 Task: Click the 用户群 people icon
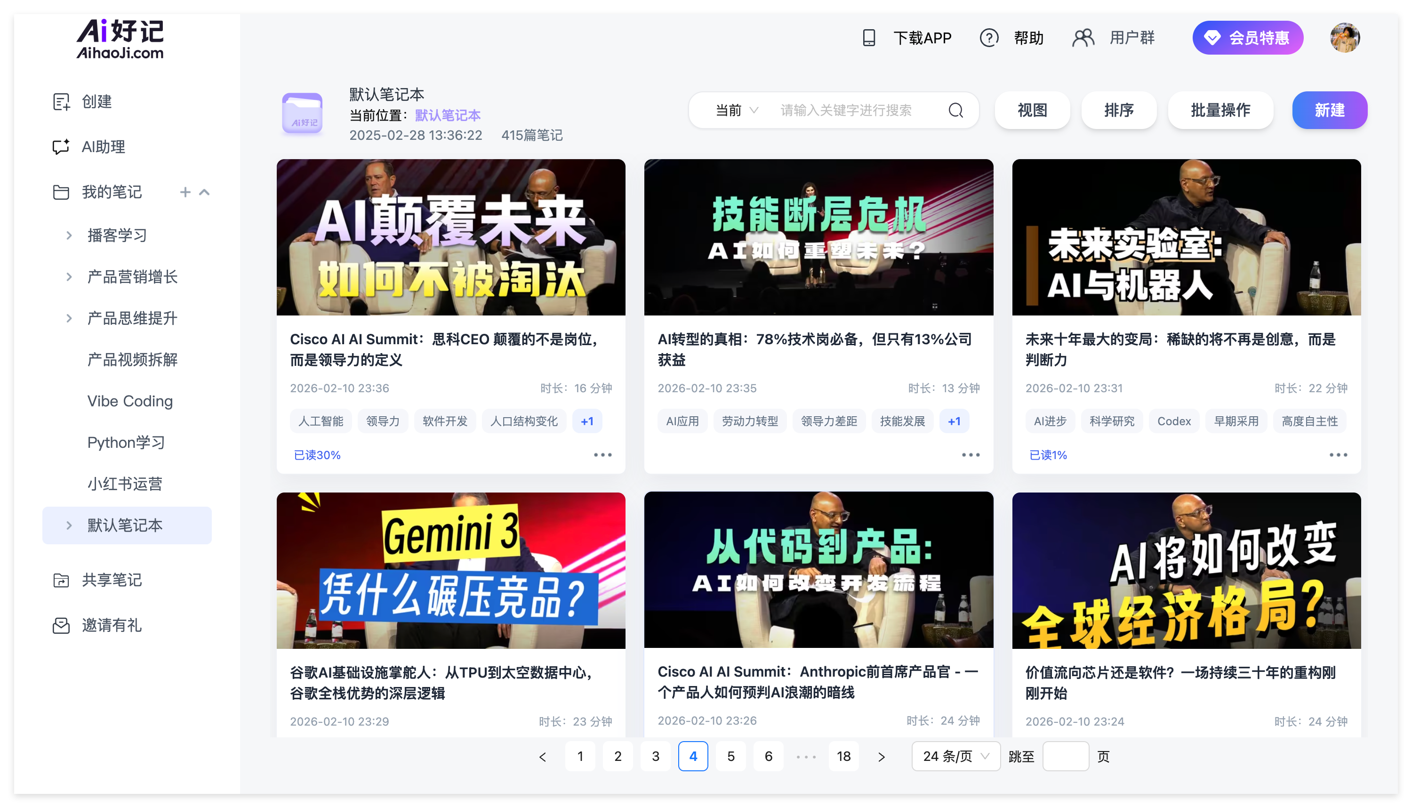tap(1083, 38)
